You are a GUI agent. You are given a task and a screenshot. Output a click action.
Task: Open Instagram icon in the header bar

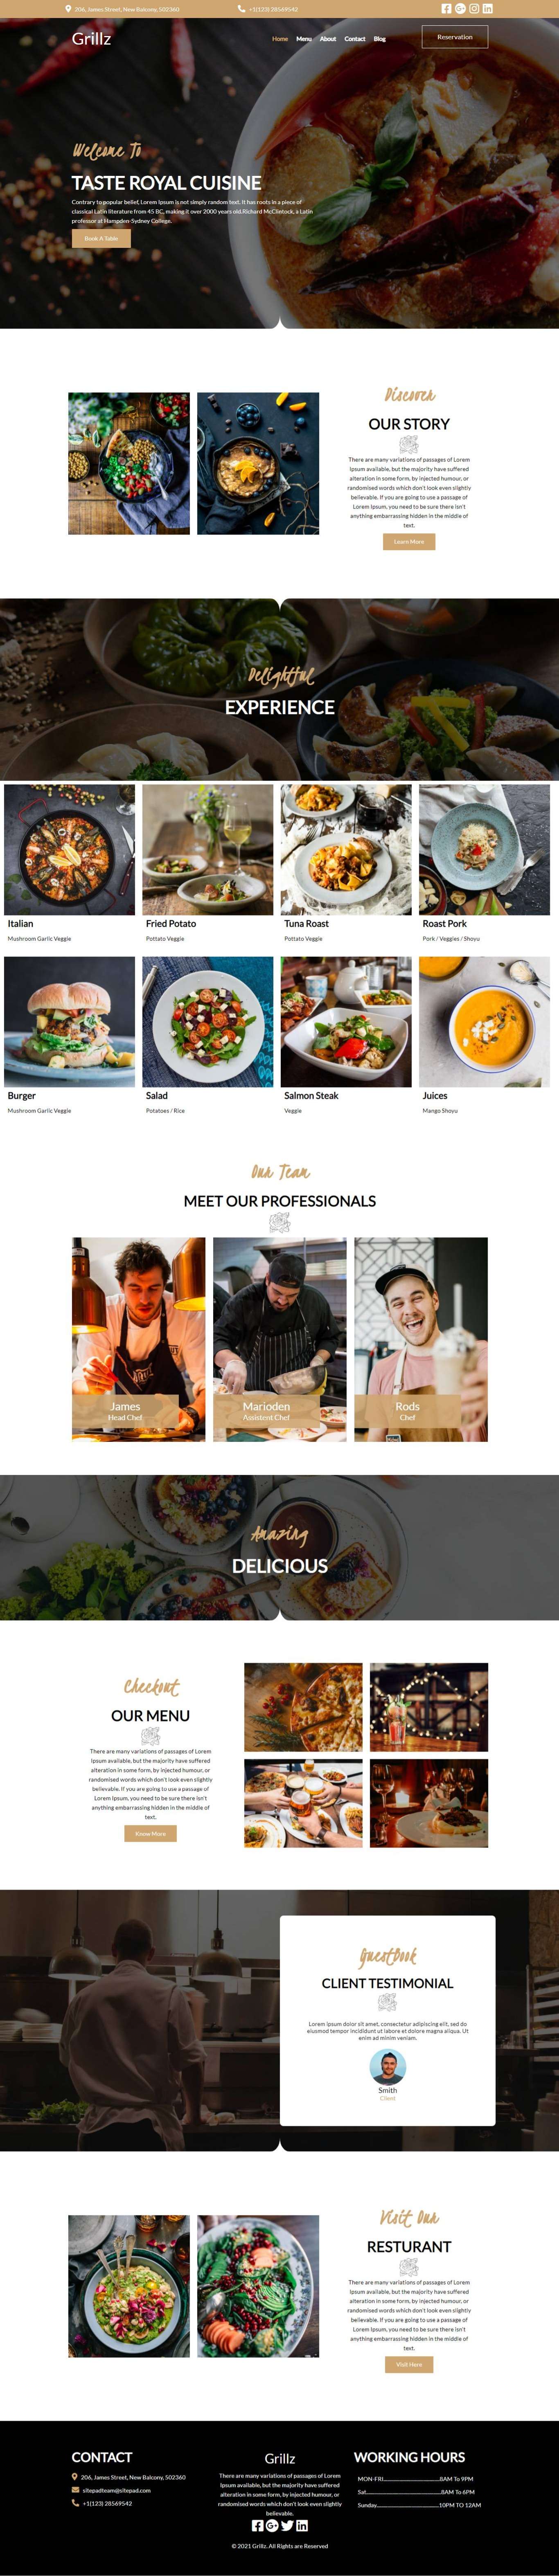(474, 8)
